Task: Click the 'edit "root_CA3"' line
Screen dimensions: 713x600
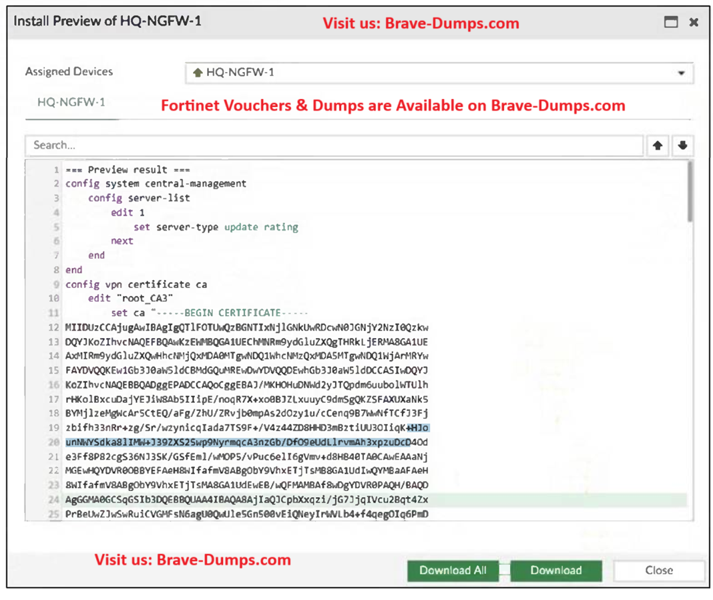Action: click(x=131, y=299)
